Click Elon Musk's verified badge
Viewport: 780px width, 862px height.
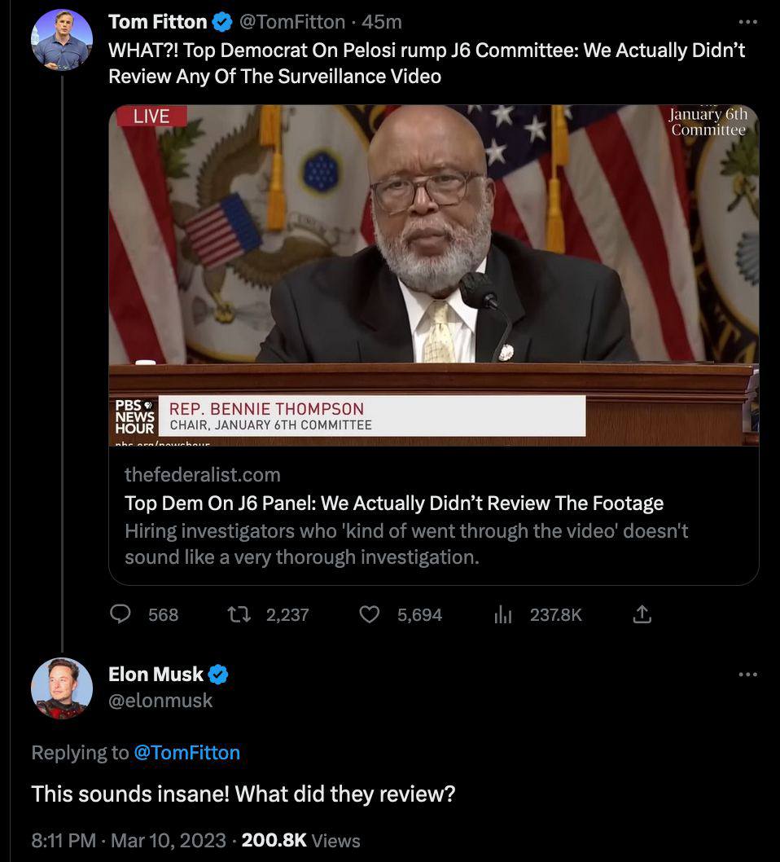tap(218, 675)
